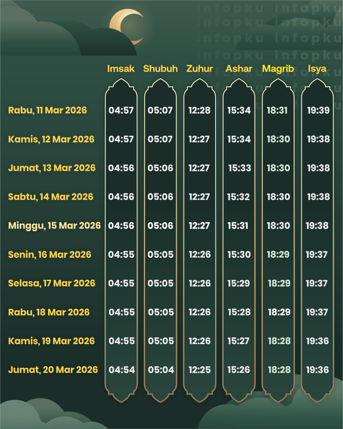Select the date Sabtu, 14 Mar 2026
Image resolution: width=343 pixels, height=429 pixels.
coord(51,197)
